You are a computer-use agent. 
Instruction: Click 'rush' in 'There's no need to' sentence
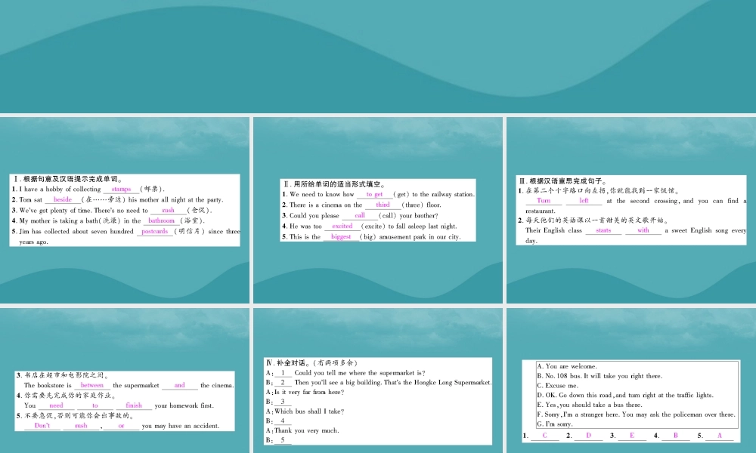point(169,210)
